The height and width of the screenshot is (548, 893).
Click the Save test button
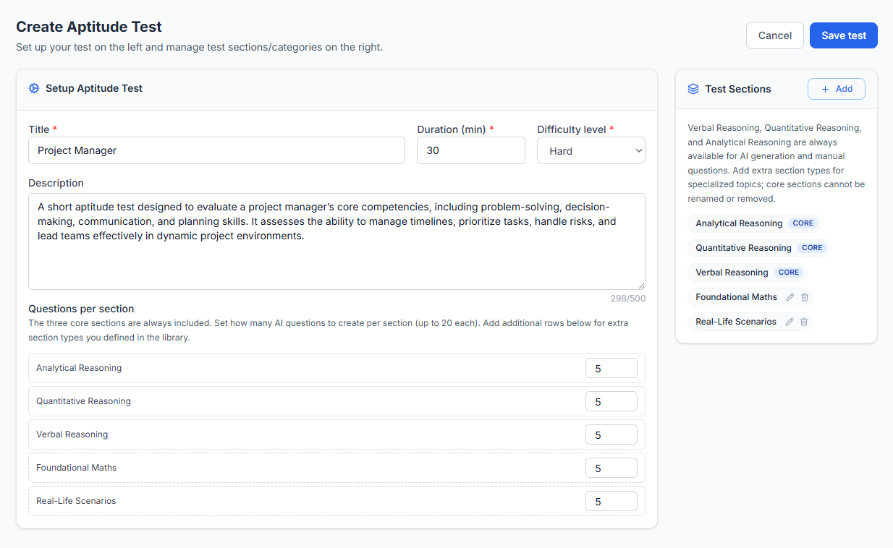(x=844, y=35)
